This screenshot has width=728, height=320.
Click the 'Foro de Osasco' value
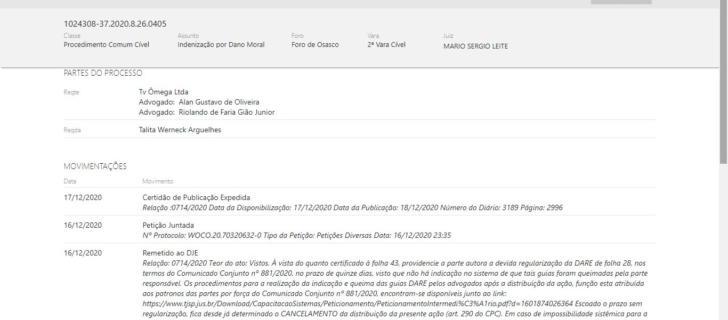tap(315, 45)
